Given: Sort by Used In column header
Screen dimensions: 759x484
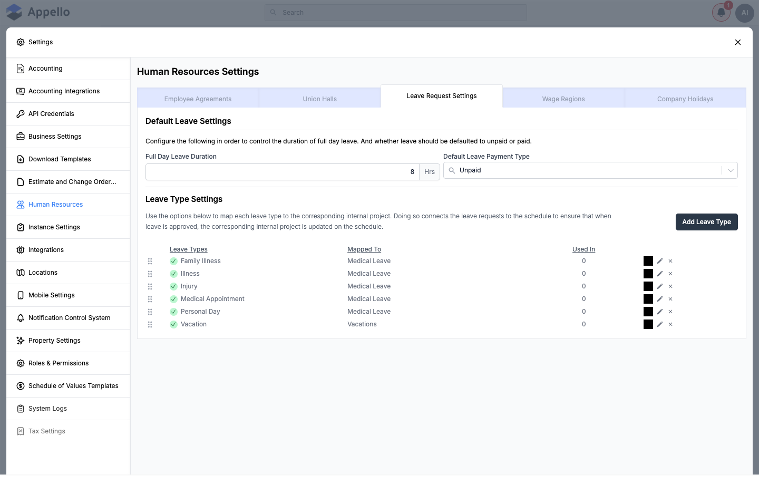Looking at the screenshot, I should click(x=584, y=249).
